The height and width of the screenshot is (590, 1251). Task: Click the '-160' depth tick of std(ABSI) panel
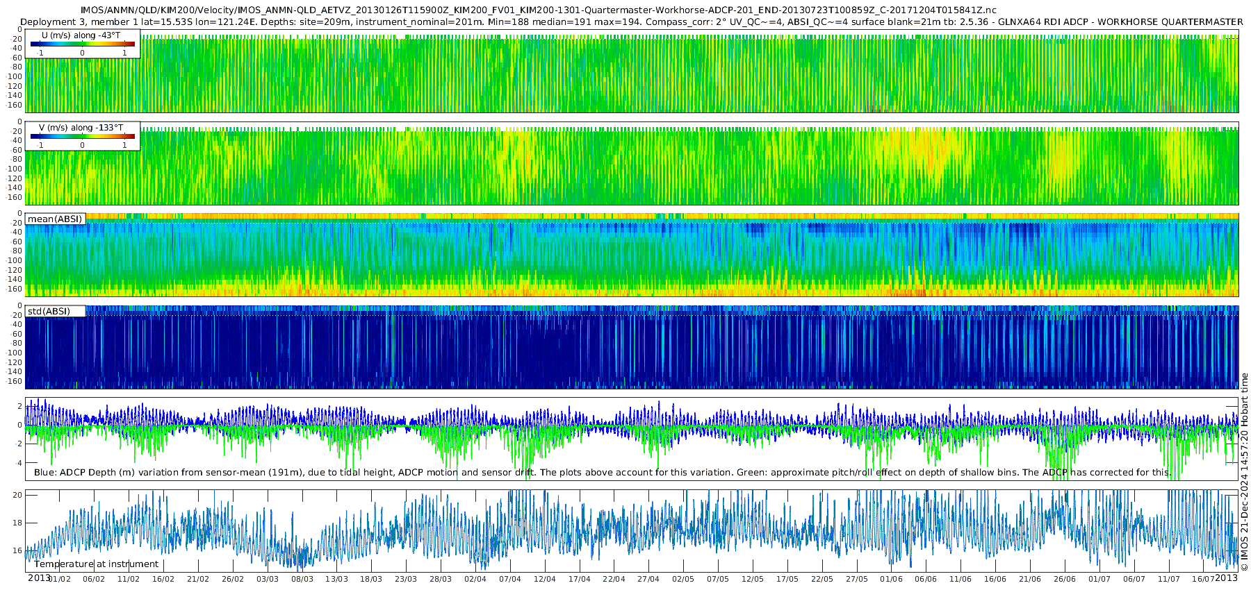click(15, 381)
